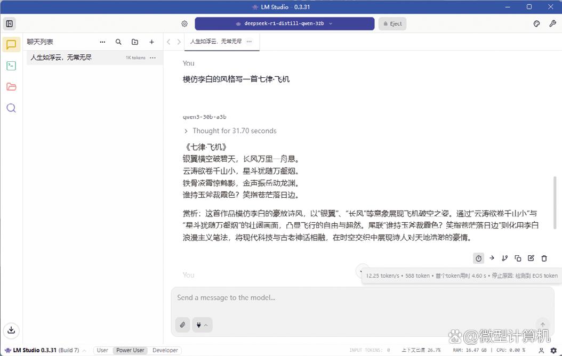The height and width of the screenshot is (356, 562).
Task: Open app settings gear in status bar
Action: (554, 350)
